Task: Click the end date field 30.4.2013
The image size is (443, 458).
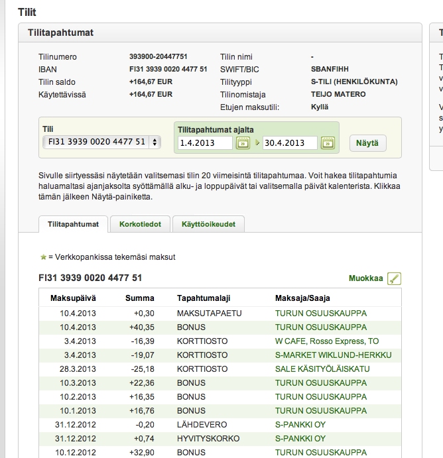Action: (x=290, y=143)
